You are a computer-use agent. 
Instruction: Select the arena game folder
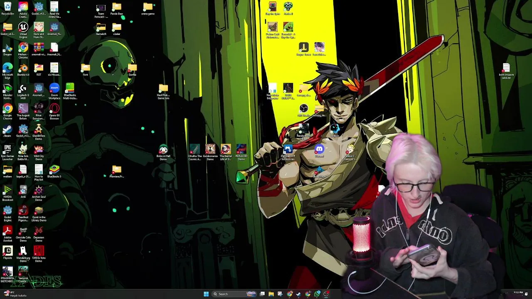[148, 8]
